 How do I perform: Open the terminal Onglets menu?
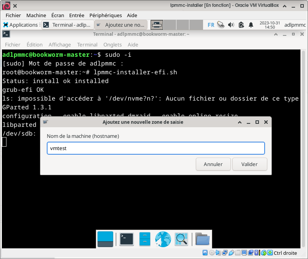[x=113, y=45]
